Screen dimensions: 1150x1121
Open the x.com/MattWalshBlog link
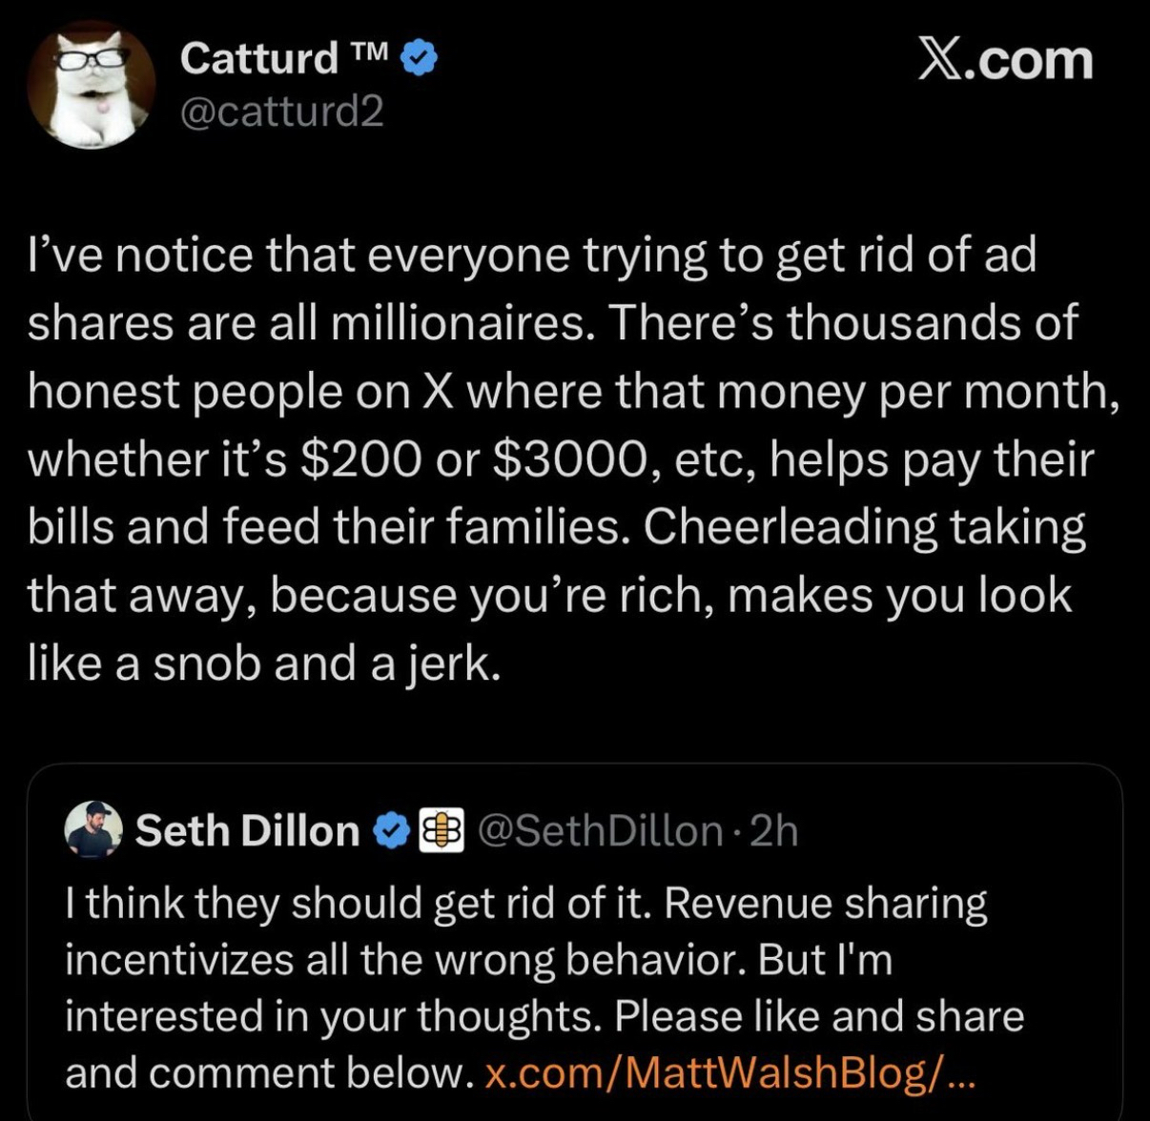pyautogui.click(x=729, y=1074)
